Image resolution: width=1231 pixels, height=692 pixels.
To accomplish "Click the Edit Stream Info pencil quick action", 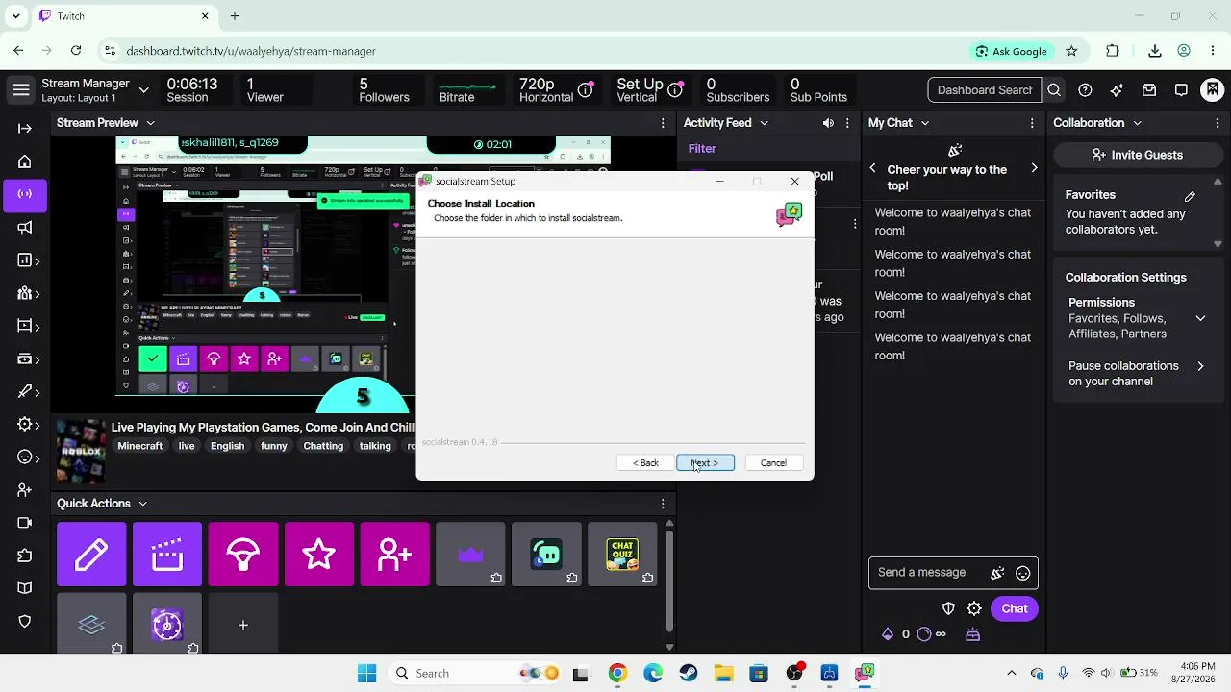I will [x=91, y=555].
